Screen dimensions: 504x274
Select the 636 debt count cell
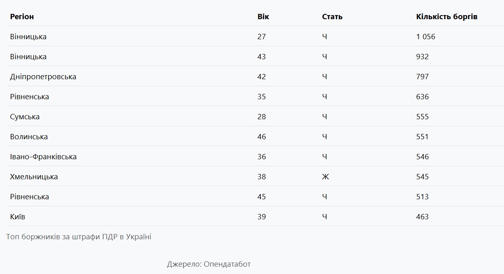422,97
